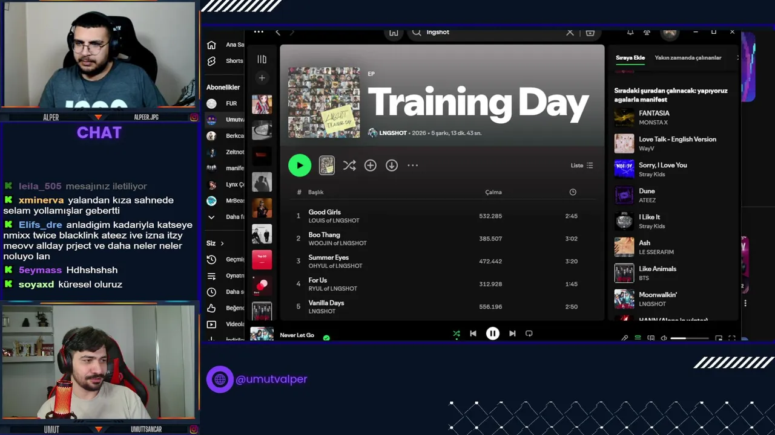Image resolution: width=775 pixels, height=435 pixels.
Task: Toggle repeat in the player bar
Action: click(529, 333)
